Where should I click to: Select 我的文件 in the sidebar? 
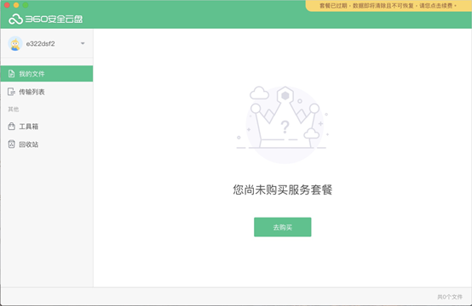click(x=47, y=74)
